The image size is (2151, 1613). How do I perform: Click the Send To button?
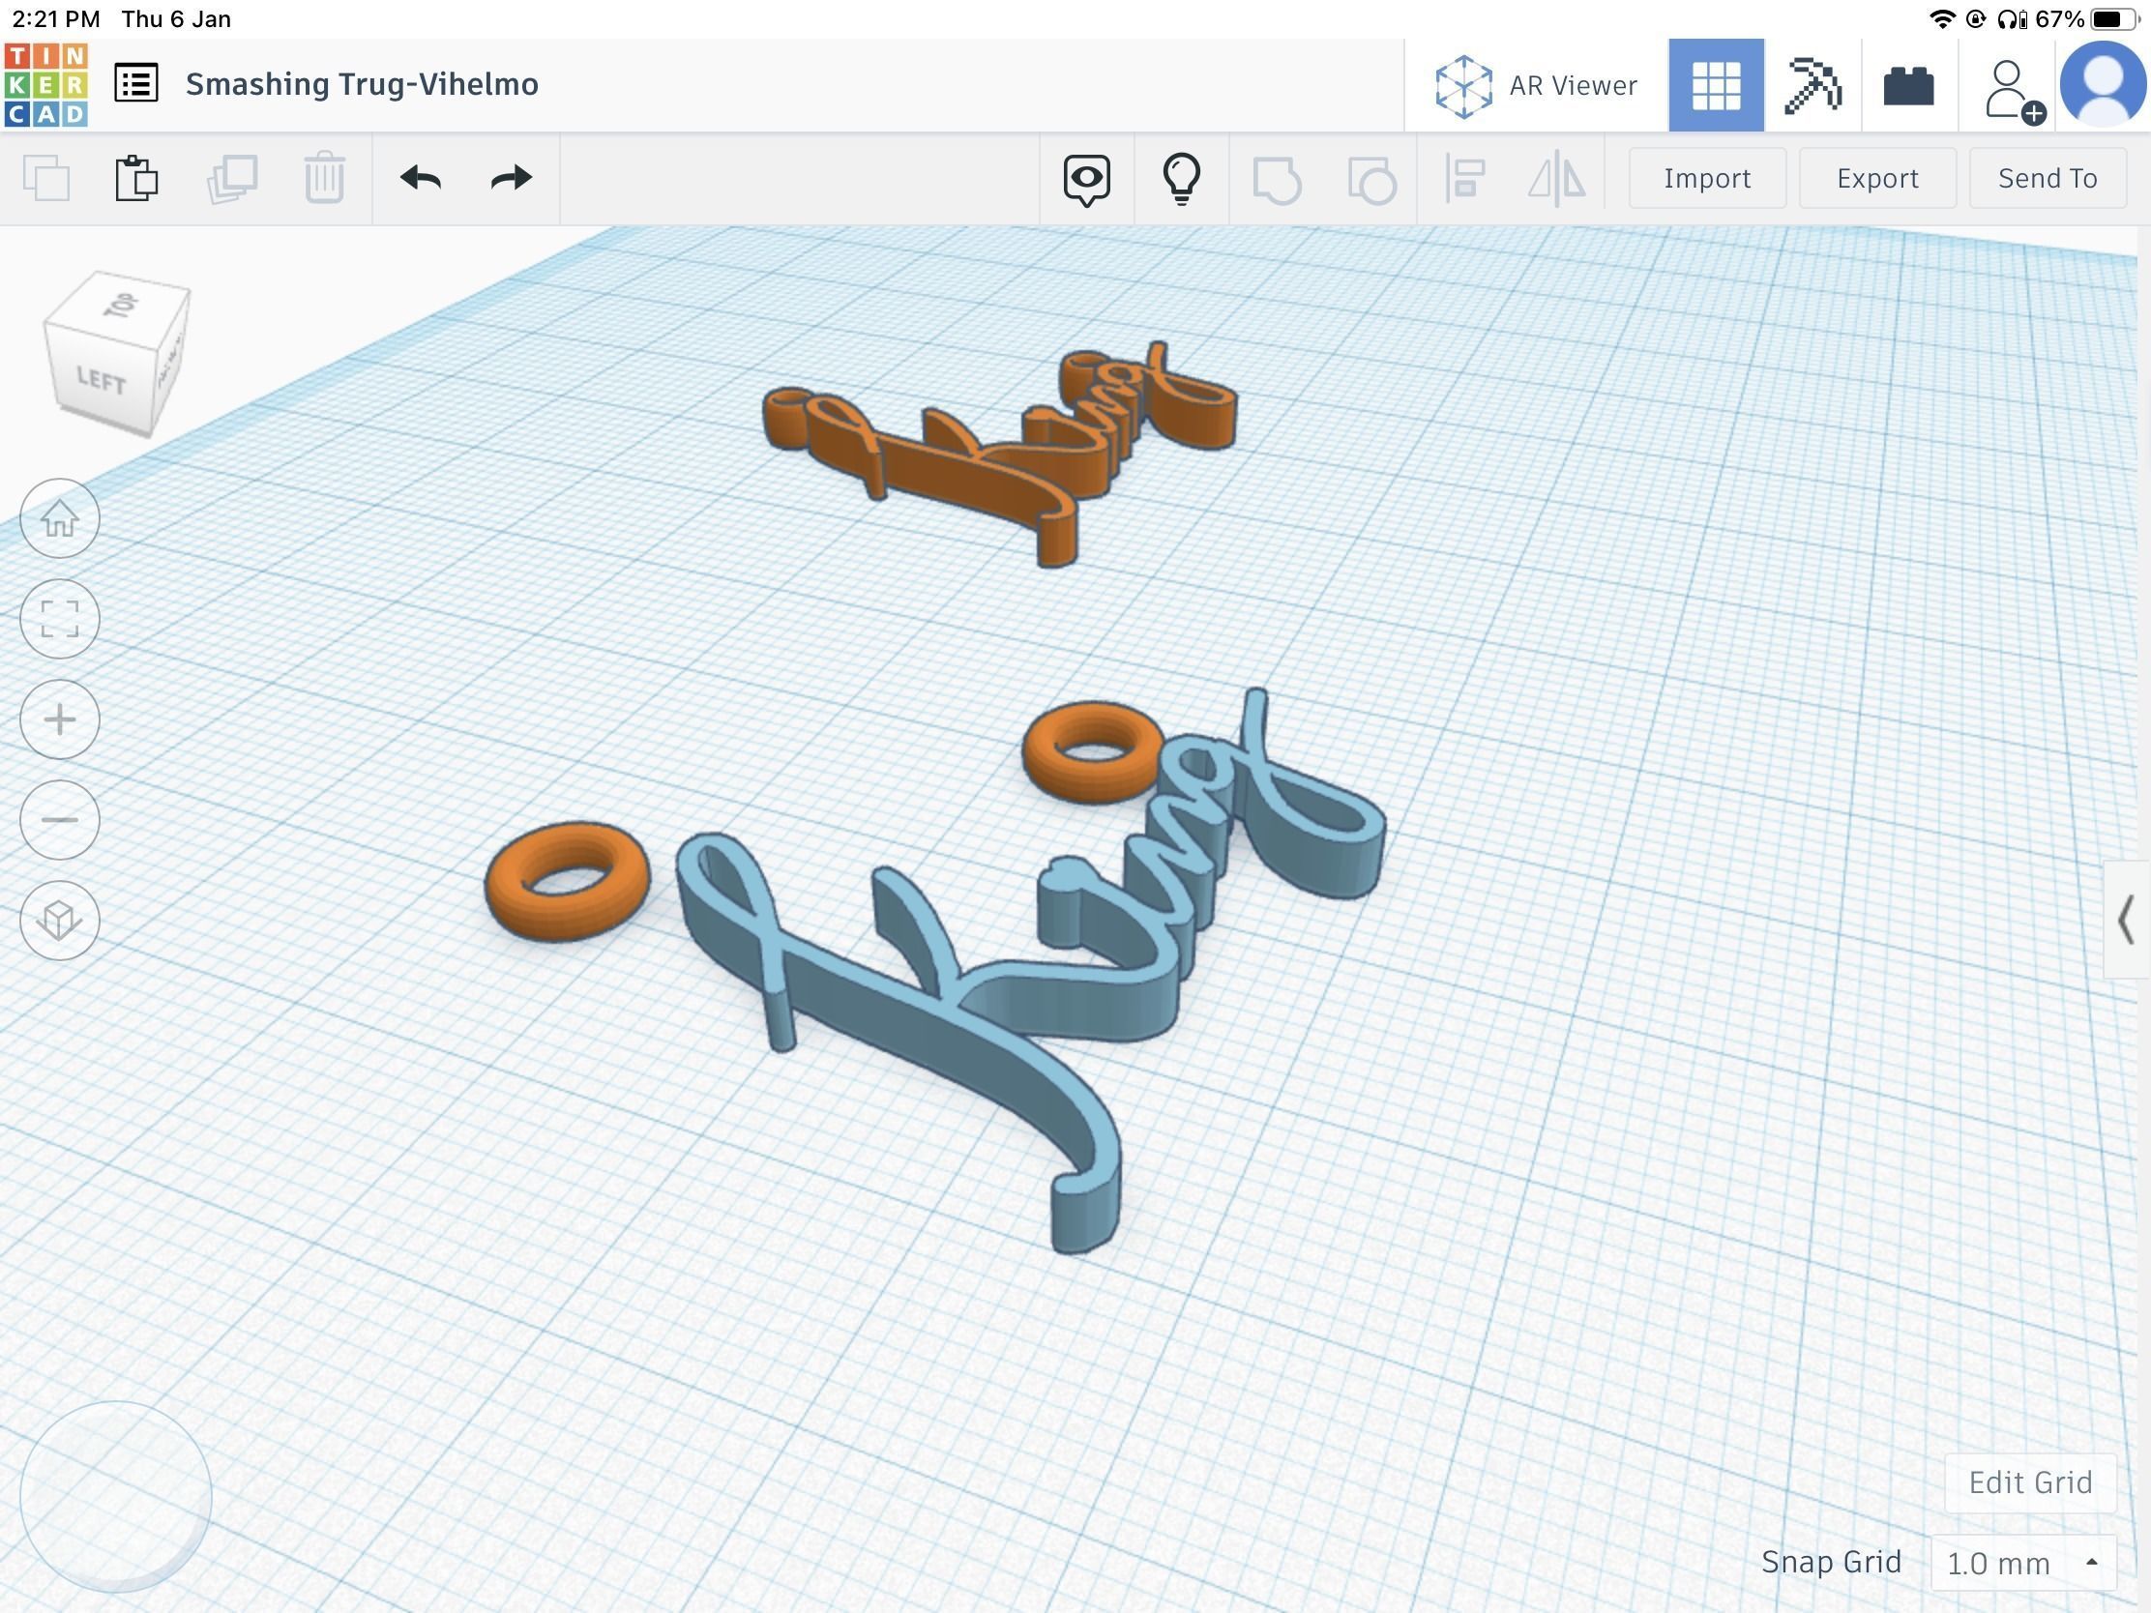click(2048, 178)
